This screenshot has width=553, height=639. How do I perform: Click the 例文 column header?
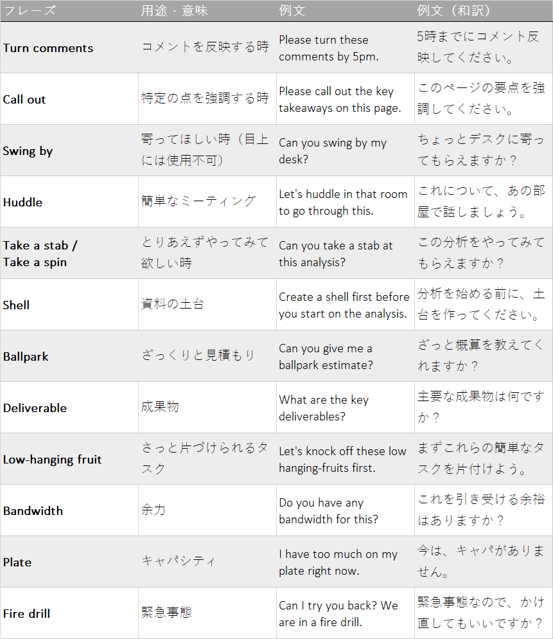click(292, 11)
